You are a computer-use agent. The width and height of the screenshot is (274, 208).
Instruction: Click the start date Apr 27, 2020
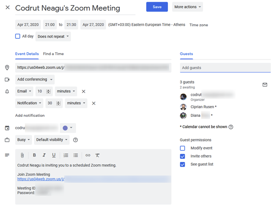[28, 24]
